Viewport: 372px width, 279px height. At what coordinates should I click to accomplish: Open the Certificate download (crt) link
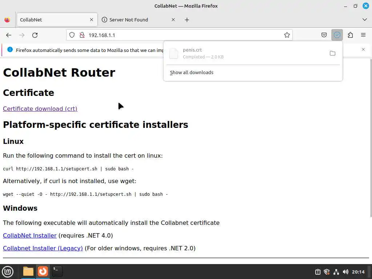(40, 109)
